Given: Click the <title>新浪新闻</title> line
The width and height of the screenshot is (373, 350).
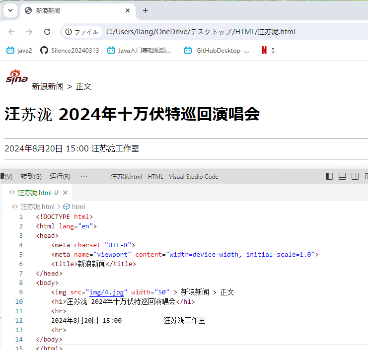Looking at the screenshot, I should (93, 264).
